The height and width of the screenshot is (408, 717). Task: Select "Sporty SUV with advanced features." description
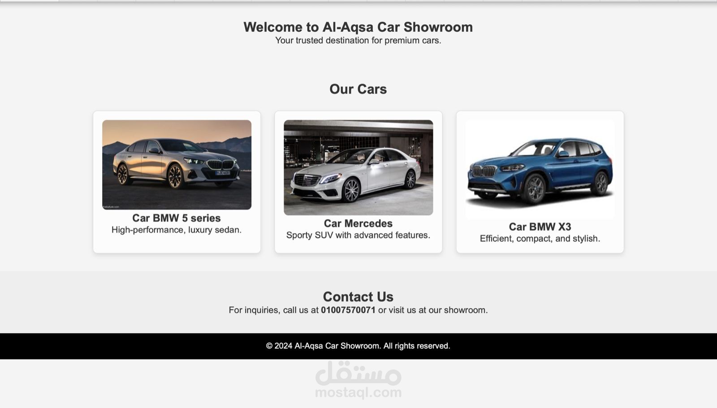358,235
